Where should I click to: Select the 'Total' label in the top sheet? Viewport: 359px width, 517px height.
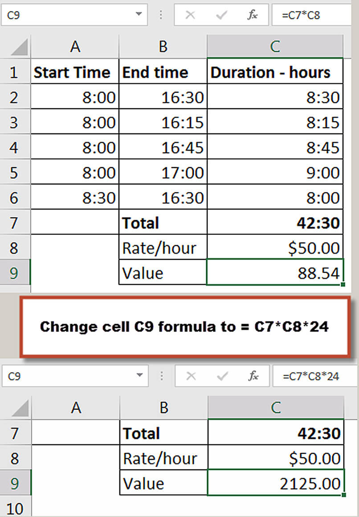163,222
